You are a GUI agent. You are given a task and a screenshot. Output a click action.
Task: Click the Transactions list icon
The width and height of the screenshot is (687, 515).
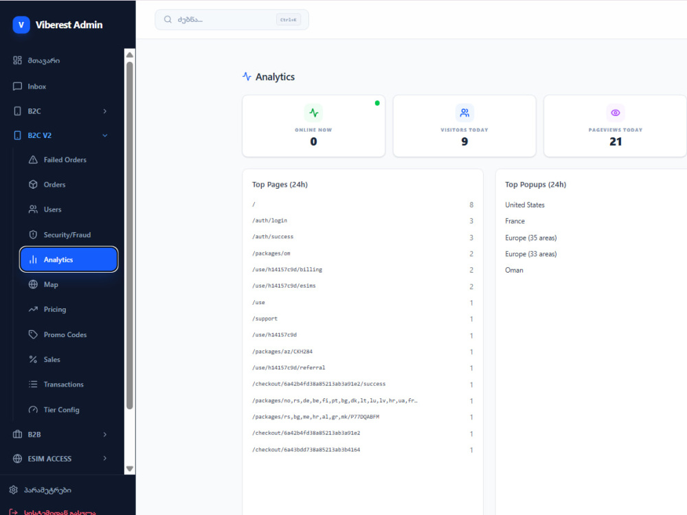pyautogui.click(x=33, y=384)
